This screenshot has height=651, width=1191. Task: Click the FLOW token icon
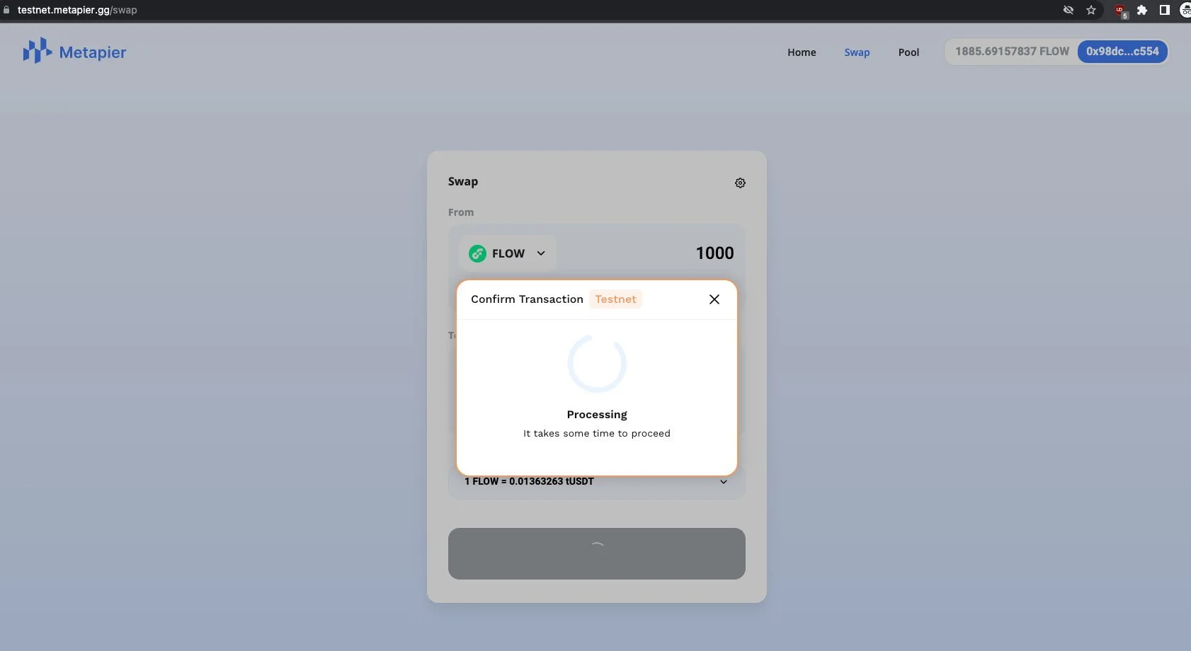coord(478,253)
